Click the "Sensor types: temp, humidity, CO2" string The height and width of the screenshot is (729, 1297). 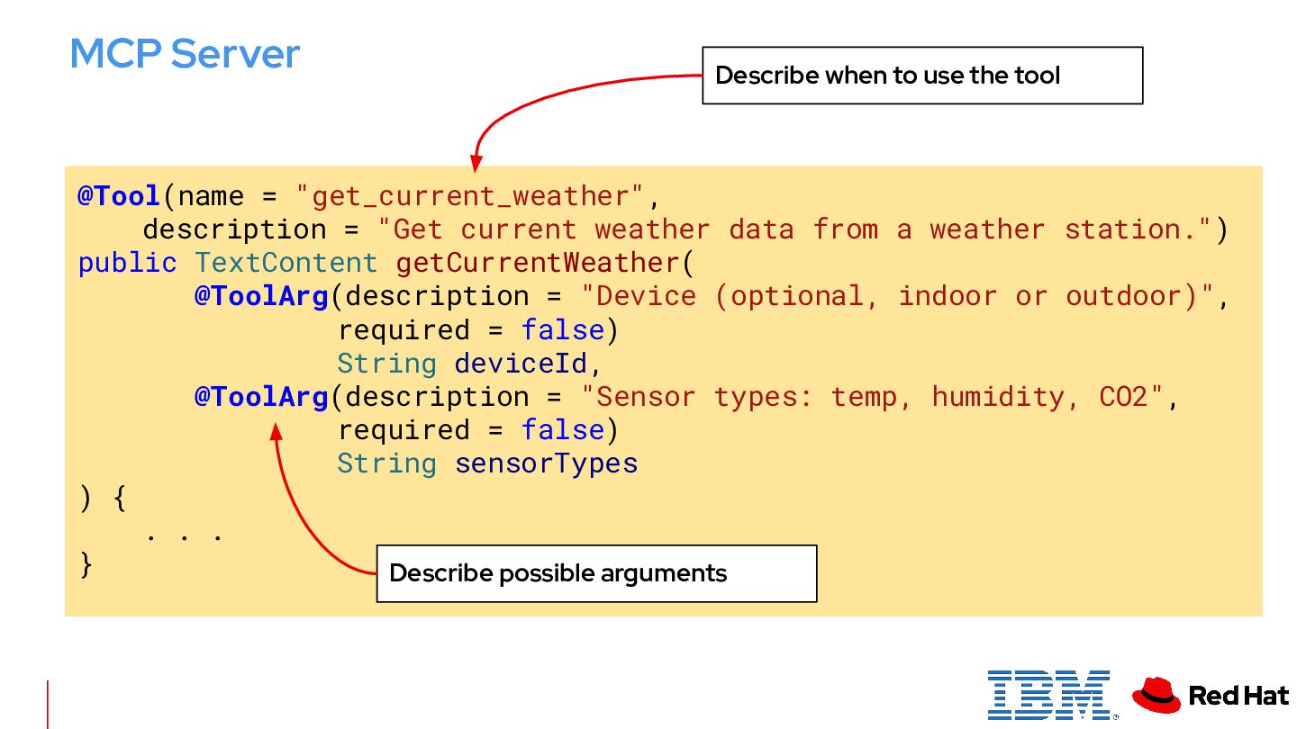point(872,397)
